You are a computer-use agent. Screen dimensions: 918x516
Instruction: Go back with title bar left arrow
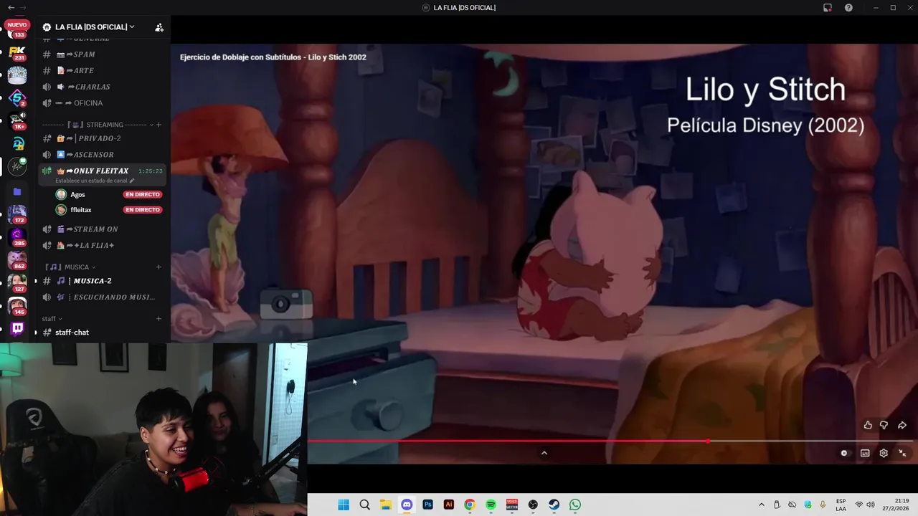point(11,7)
